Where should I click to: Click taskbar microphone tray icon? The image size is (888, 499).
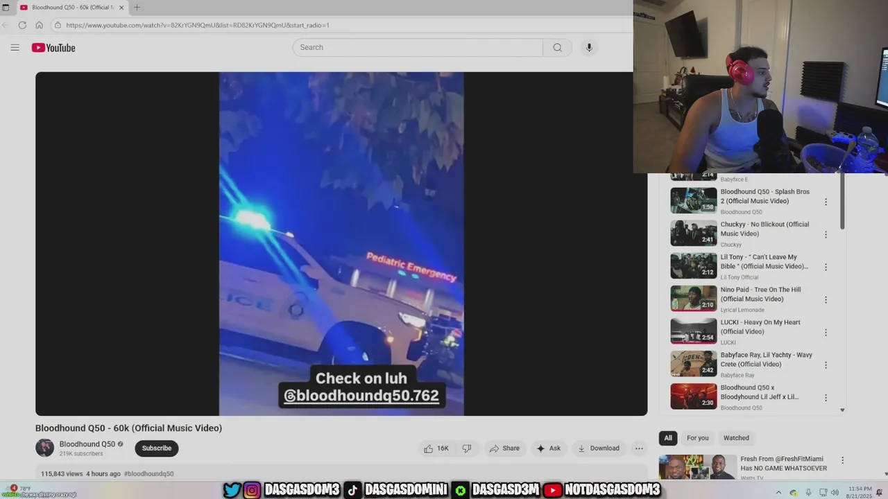[x=808, y=493]
